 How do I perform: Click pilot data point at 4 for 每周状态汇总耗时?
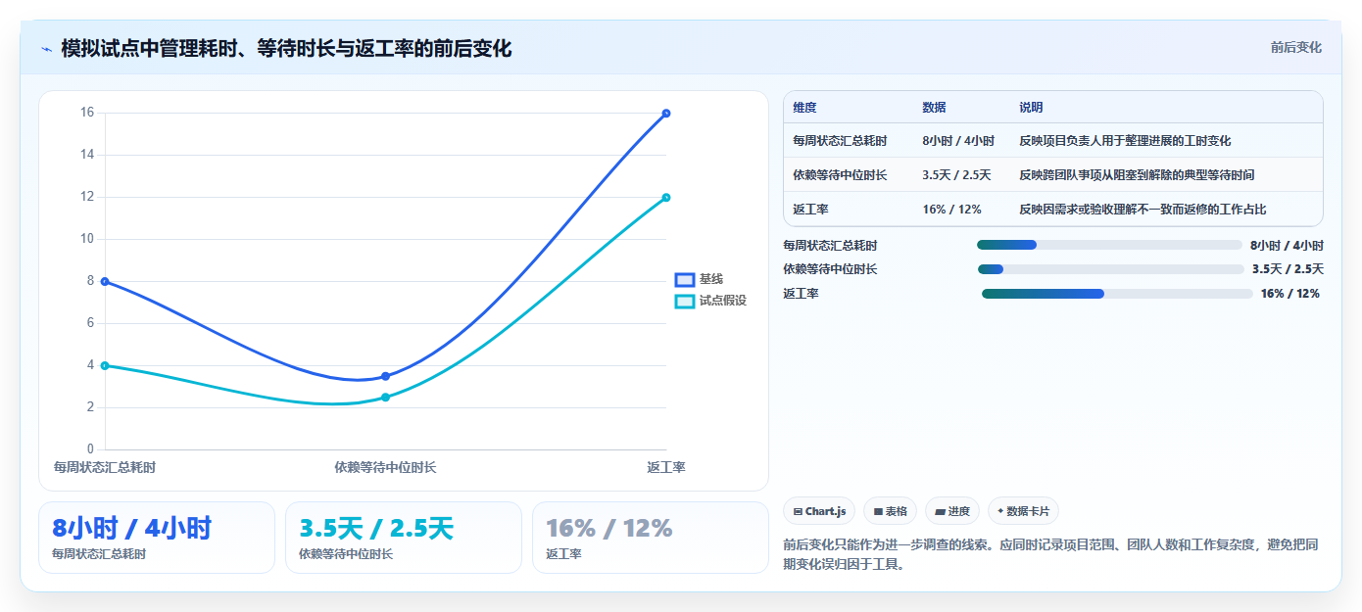[105, 366]
